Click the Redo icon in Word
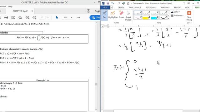This screenshot has height=112, width=200. pyautogui.click(x=119, y=3)
